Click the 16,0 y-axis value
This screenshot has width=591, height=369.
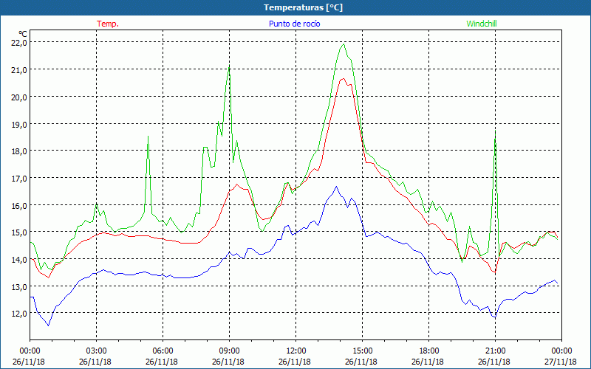coord(19,205)
